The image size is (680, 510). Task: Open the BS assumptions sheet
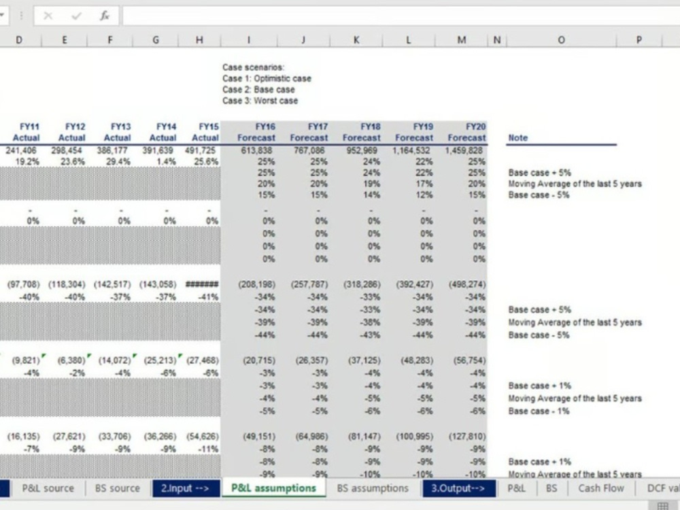(373, 488)
